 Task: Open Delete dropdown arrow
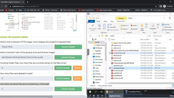click(138, 25)
